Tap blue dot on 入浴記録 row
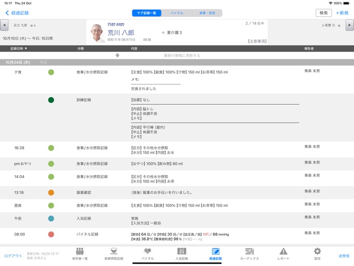This screenshot has height=266, width=354. tap(51, 219)
